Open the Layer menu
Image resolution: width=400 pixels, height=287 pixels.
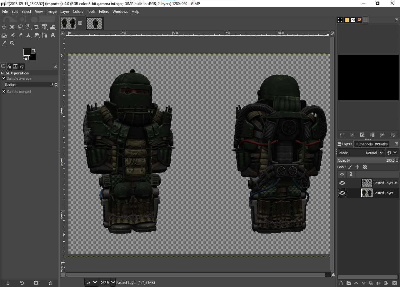tap(65, 11)
